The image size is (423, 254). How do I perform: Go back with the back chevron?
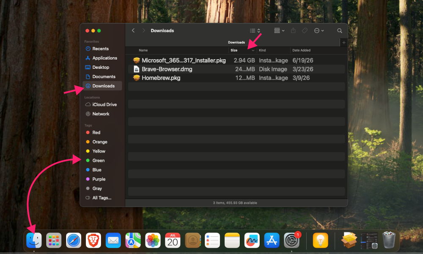pos(133,30)
